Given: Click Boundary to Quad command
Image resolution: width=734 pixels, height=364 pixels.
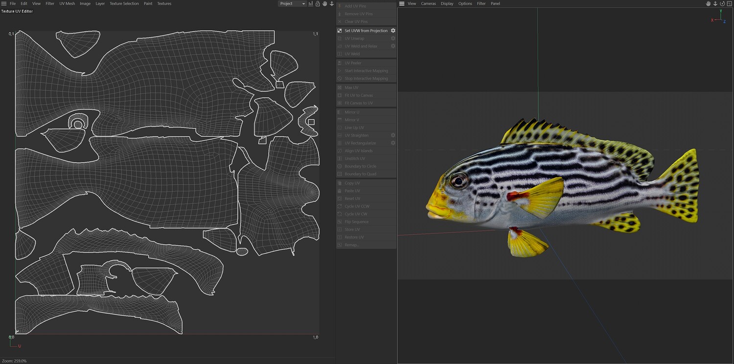Looking at the screenshot, I should [x=366, y=174].
